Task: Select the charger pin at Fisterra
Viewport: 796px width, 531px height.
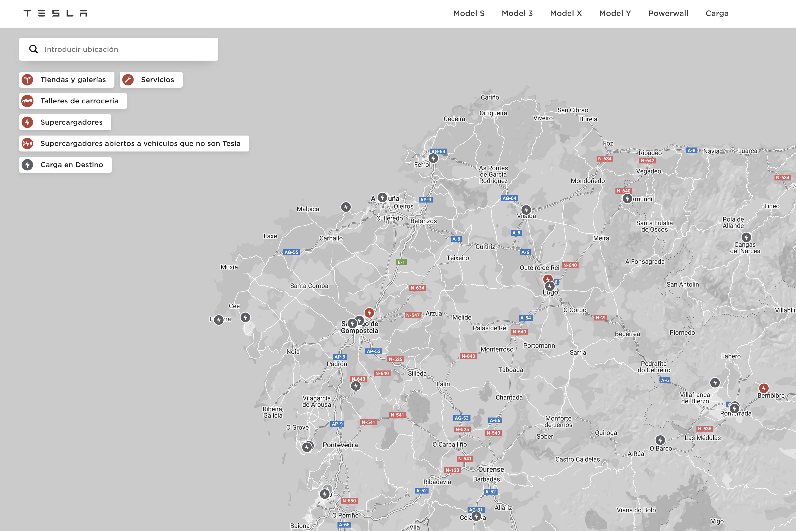Action: coord(219,320)
